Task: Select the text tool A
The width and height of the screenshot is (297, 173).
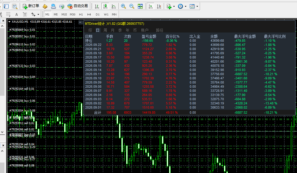Action: [16, 14]
